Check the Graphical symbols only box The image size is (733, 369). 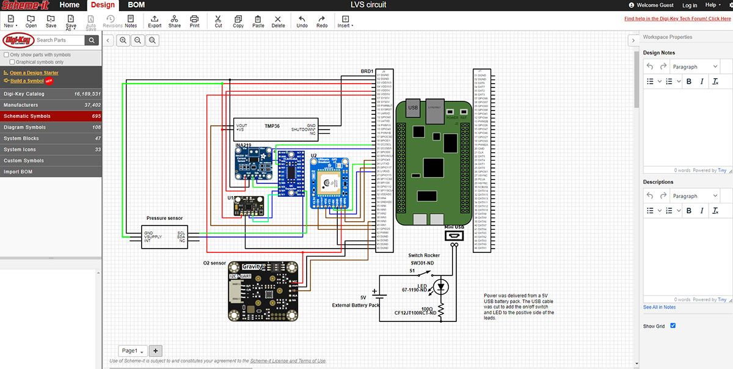tap(12, 62)
